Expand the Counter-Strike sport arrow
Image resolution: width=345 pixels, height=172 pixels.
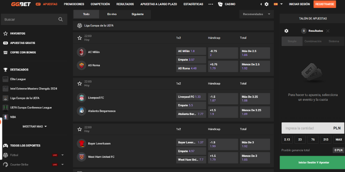[63, 165]
